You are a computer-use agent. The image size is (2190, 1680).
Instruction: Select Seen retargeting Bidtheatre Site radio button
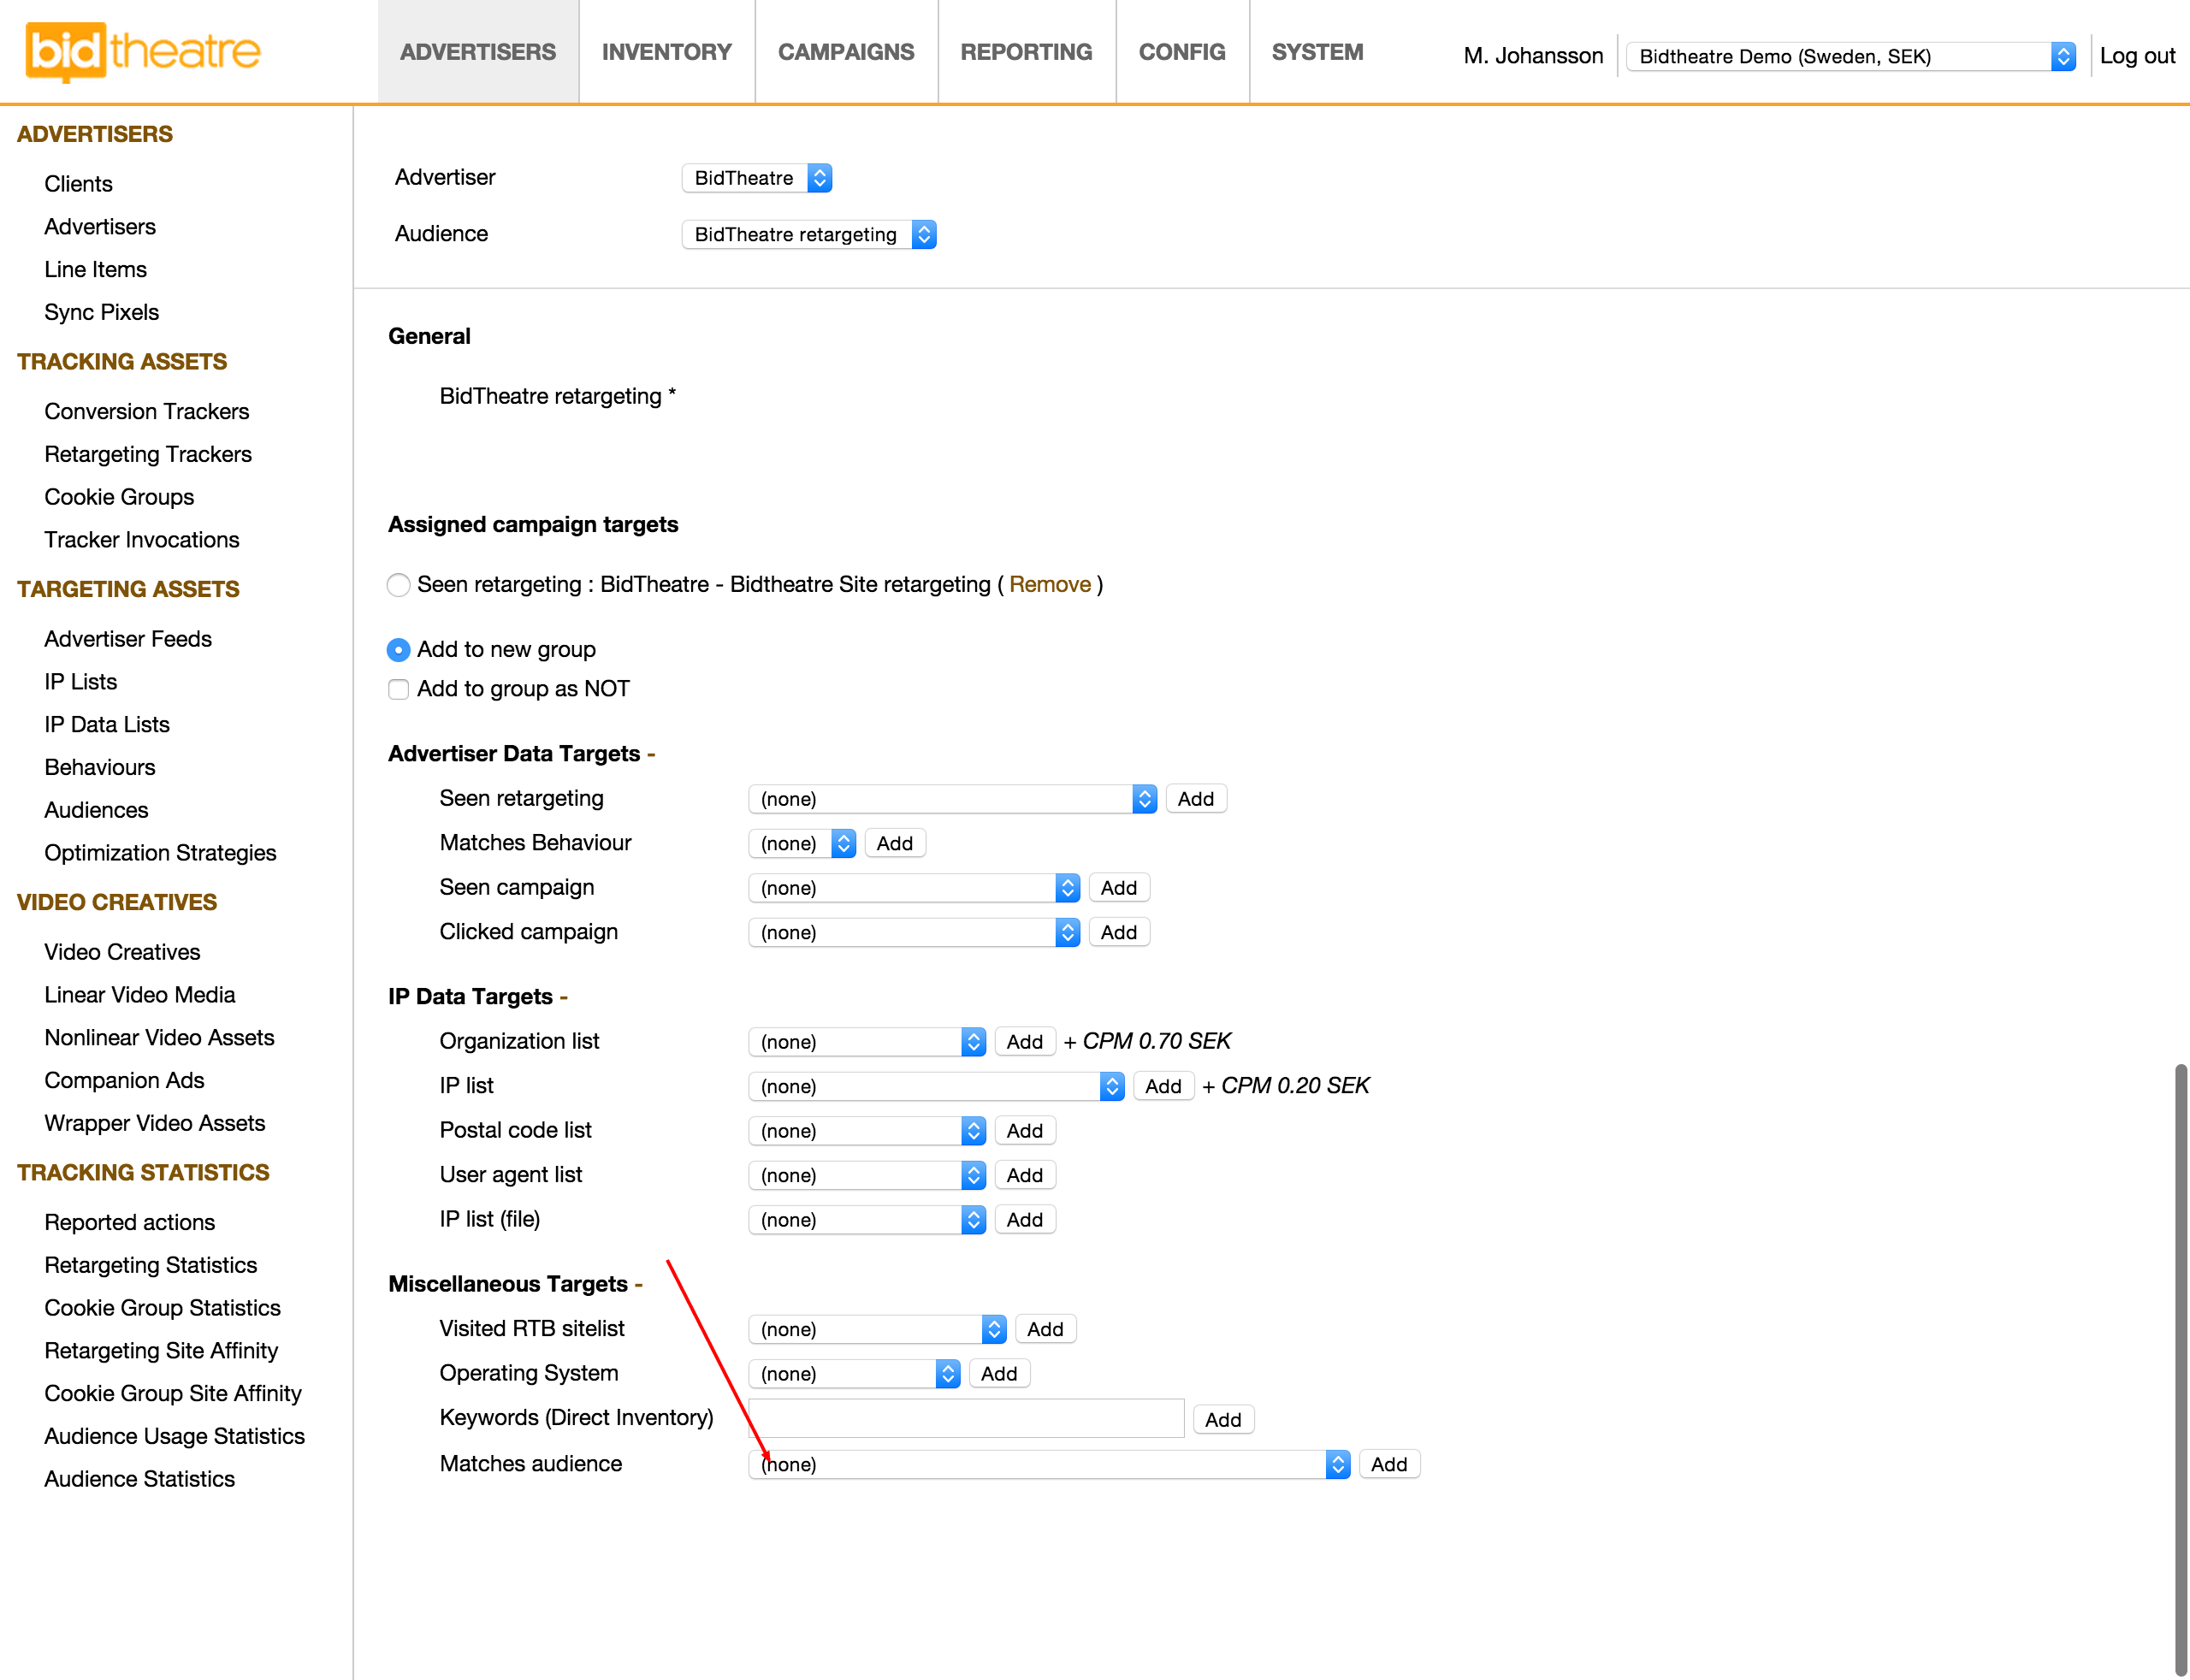(399, 585)
